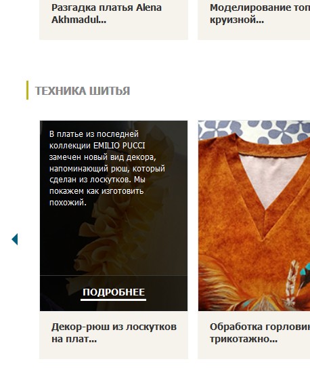Image resolution: width=310 pixels, height=368 pixels.
Task: Click the caption box under V-neck image
Action: coord(254,335)
